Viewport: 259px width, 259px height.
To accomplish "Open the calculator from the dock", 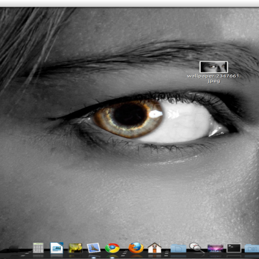I will [38, 248].
